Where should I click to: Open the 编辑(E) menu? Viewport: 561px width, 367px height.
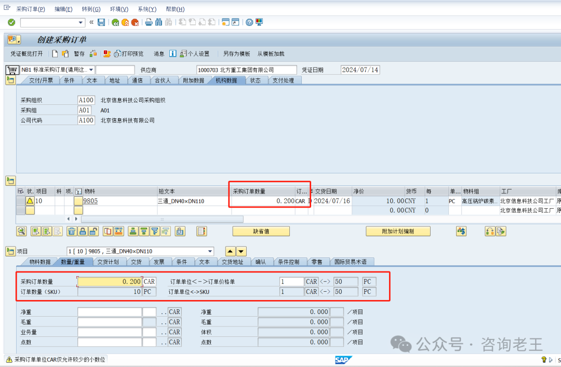click(x=63, y=9)
